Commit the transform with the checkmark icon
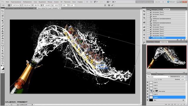Image resolution: width=188 pixels, height=106 pixels. (112, 5)
